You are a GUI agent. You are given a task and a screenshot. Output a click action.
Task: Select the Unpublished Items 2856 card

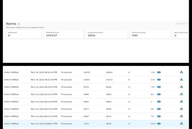click(x=106, y=34)
